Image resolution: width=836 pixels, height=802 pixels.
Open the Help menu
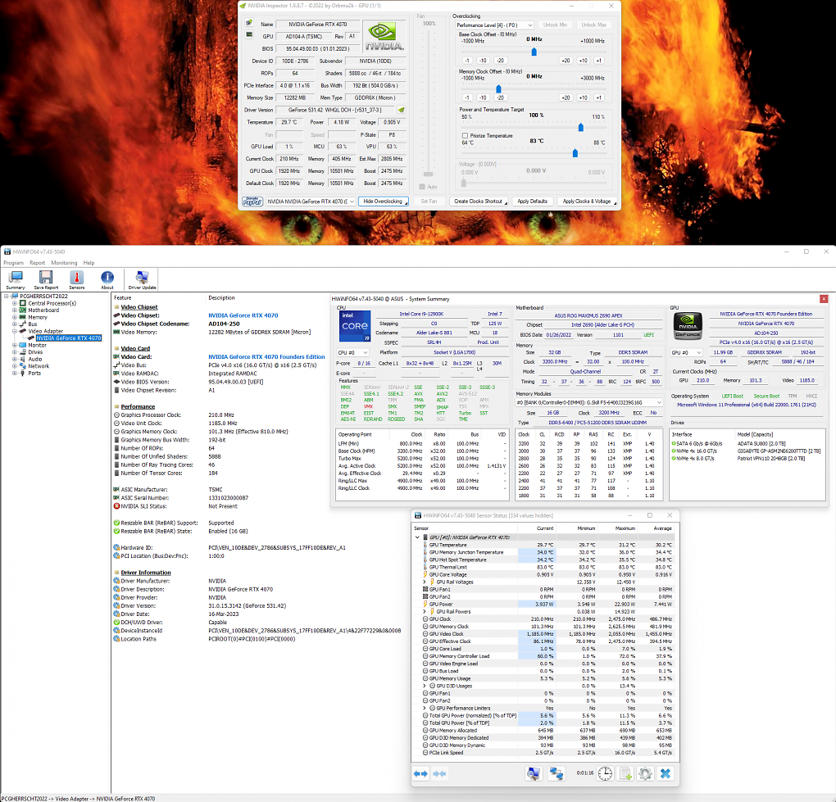tap(89, 263)
